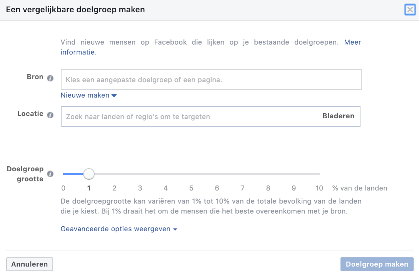Viewport: 419px width, 275px height.
Task: Click the scale label 7
Action: coord(242,188)
